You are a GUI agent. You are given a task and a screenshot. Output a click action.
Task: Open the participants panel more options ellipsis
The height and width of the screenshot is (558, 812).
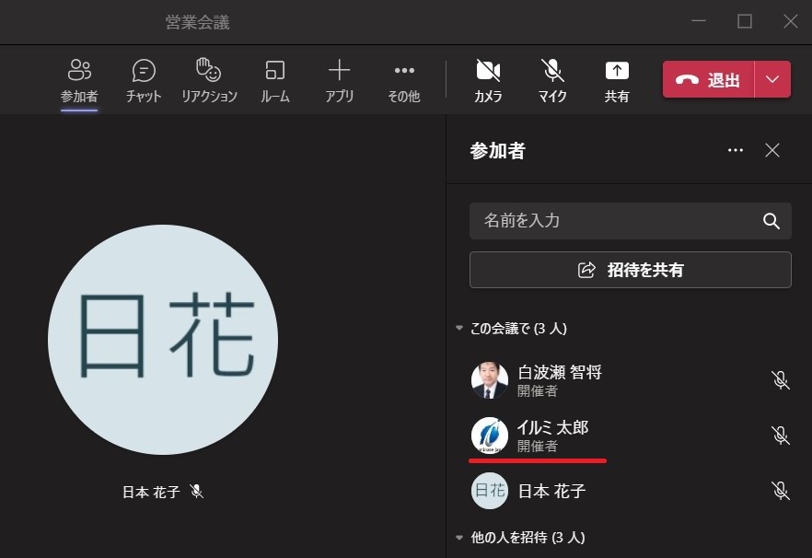click(736, 150)
